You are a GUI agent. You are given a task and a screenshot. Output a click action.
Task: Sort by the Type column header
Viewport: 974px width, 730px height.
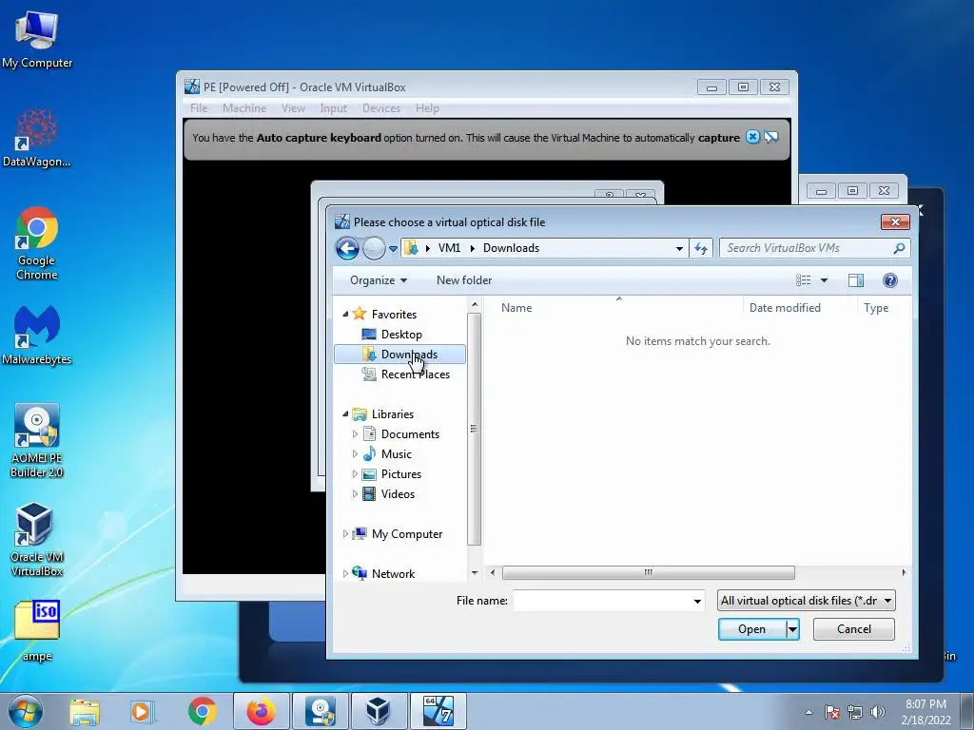tap(876, 308)
